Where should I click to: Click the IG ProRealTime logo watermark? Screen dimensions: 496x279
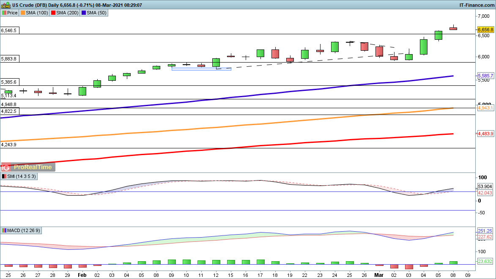28,167
